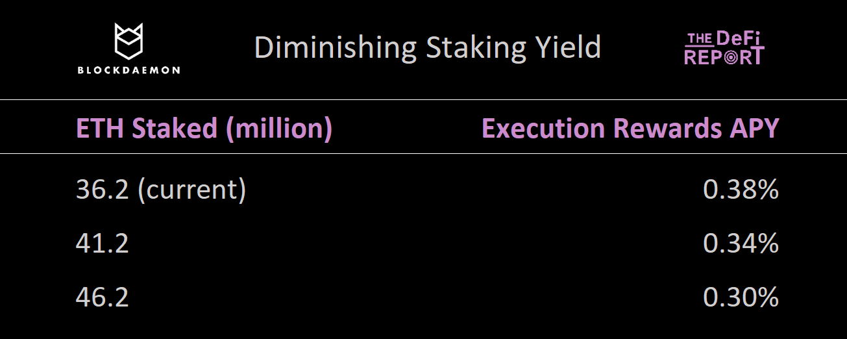Click the DeFi word in the logo

point(739,39)
